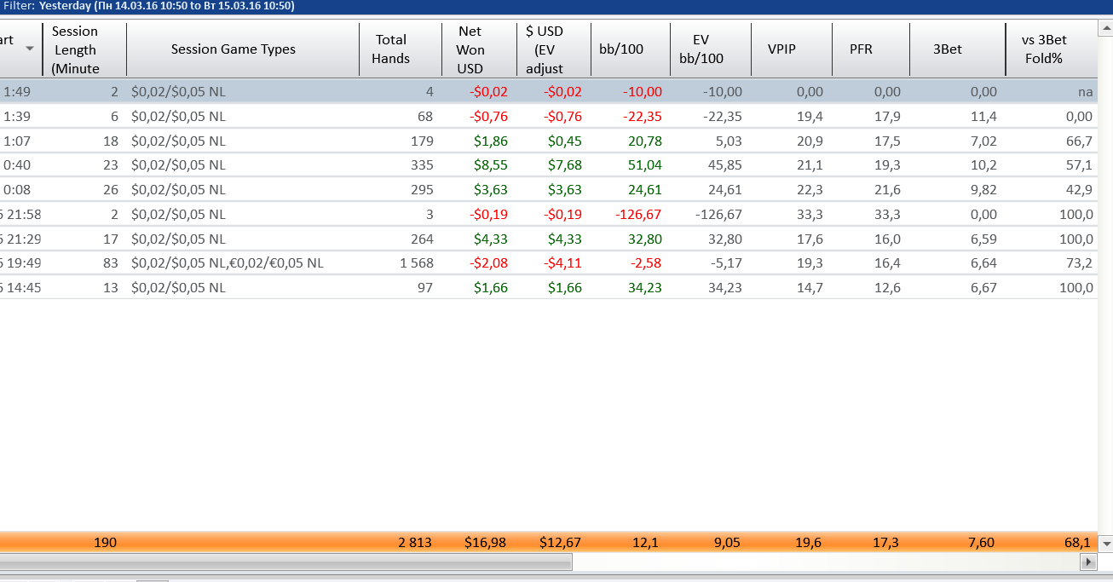The image size is (1113, 582).
Task: Sort by EV bb/100 column header
Action: [x=710, y=49]
